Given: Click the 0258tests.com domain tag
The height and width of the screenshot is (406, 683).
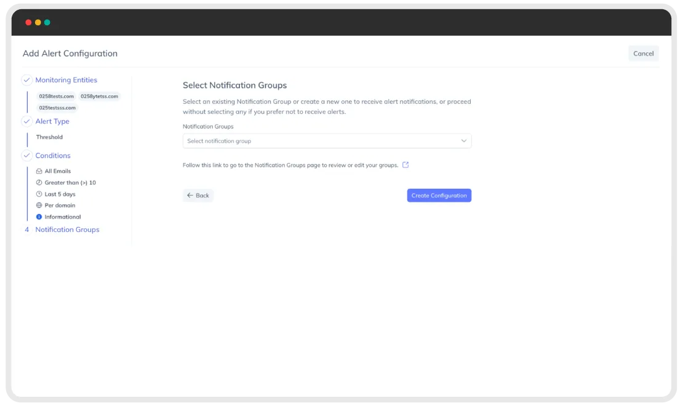Looking at the screenshot, I should tap(56, 97).
